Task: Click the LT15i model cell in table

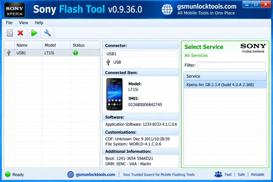Action: (56, 53)
